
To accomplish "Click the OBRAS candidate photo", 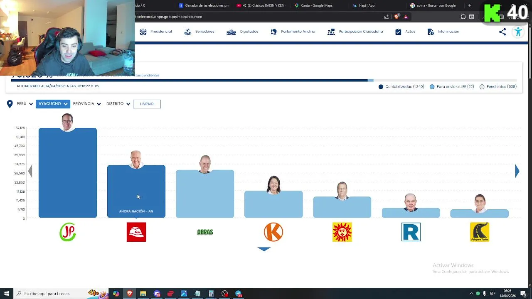I will (x=205, y=164).
